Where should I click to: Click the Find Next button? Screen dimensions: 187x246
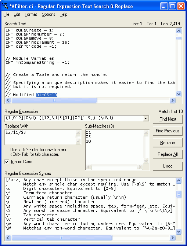point(168,119)
